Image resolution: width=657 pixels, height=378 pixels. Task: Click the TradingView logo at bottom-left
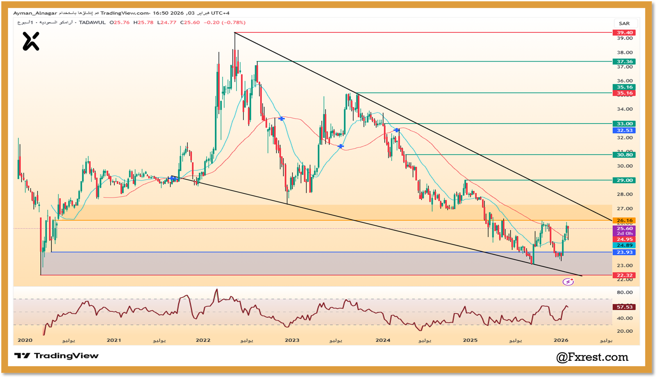(57, 356)
